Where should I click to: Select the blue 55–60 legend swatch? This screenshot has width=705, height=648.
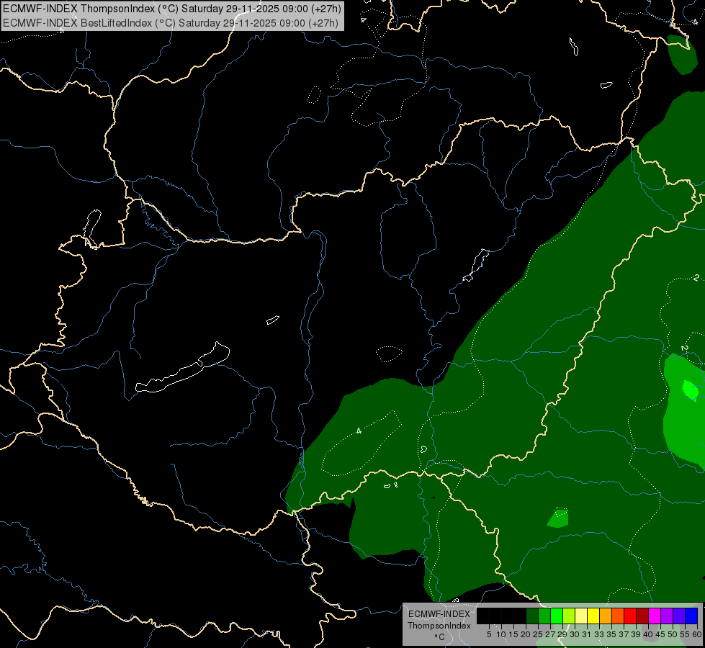point(691,616)
